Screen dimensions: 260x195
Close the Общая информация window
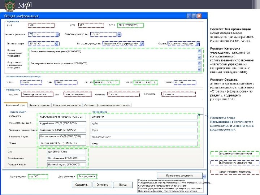[x=199, y=16]
